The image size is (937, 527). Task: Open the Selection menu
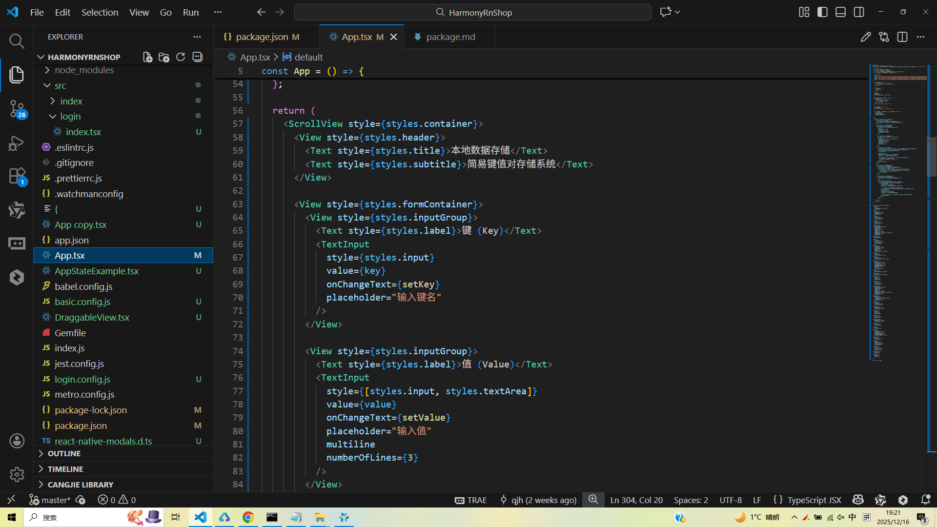click(x=100, y=12)
